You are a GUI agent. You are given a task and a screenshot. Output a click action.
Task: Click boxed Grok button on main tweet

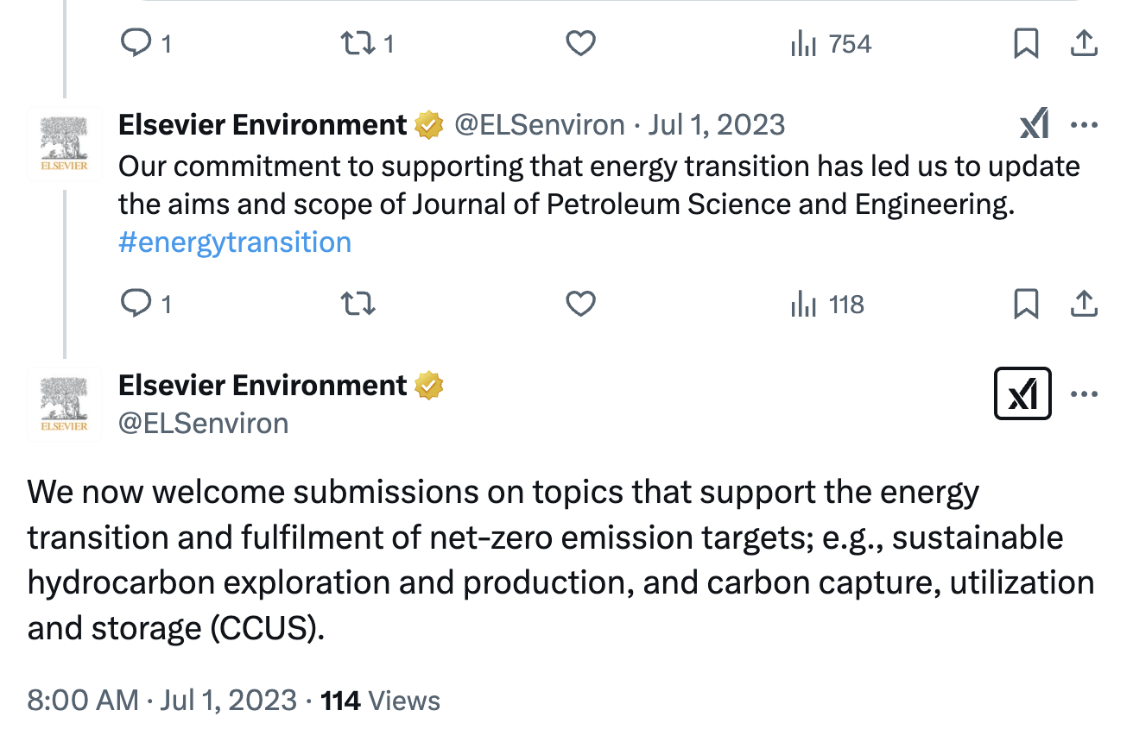click(x=1022, y=394)
